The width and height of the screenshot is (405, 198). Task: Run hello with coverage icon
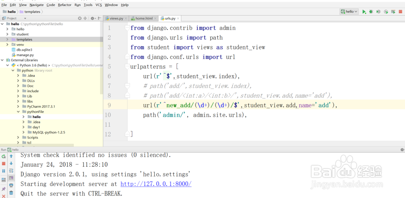[378, 12]
